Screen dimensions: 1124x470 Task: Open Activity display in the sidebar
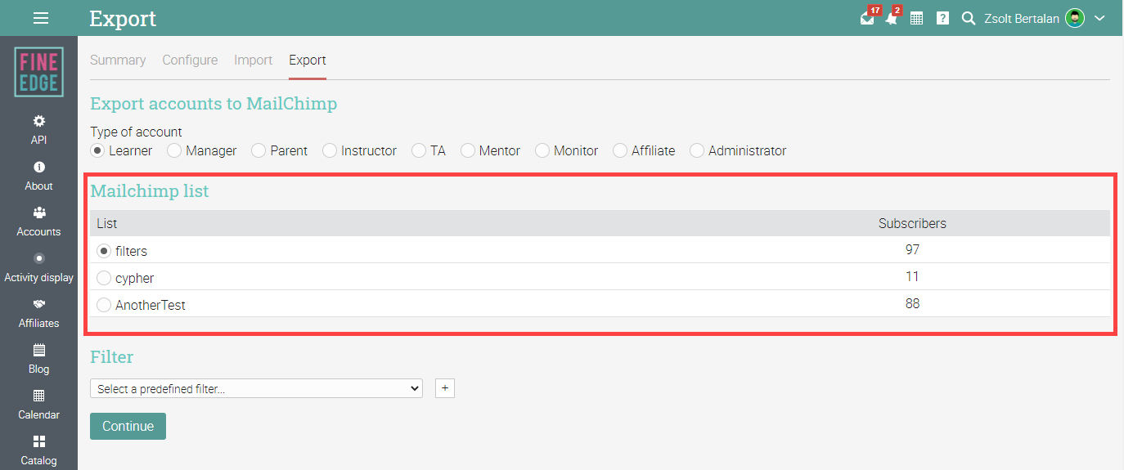38,267
